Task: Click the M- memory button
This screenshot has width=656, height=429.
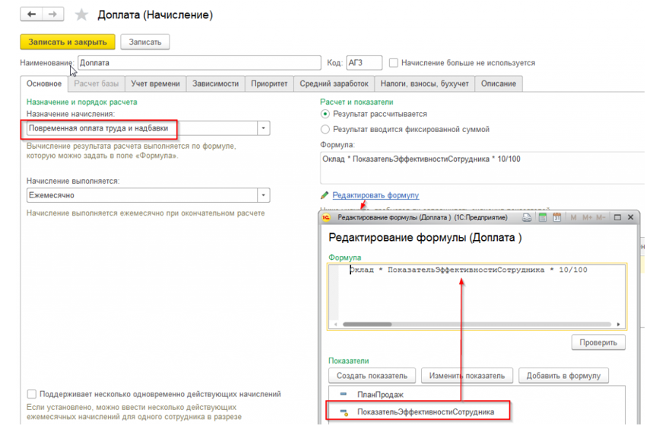Action: [601, 217]
